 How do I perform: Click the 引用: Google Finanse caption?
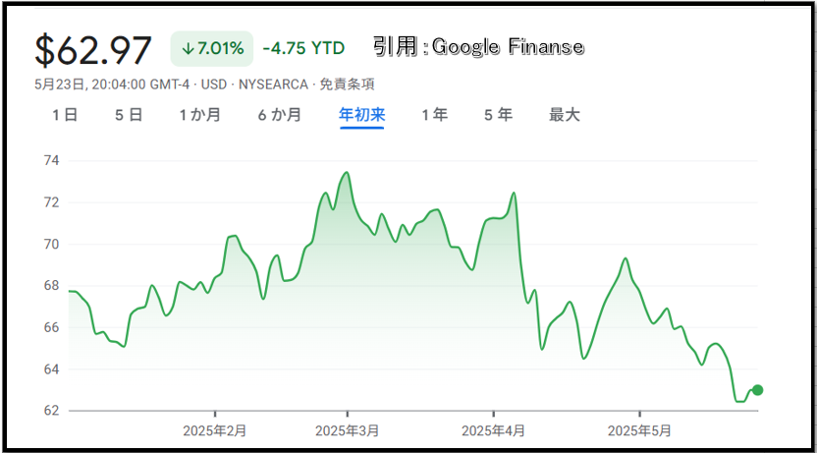click(x=478, y=47)
